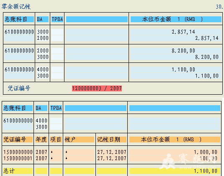Screen dimensions: 224x176
Task: Select BA 4000 in the third upper group
Action: coord(43,70)
